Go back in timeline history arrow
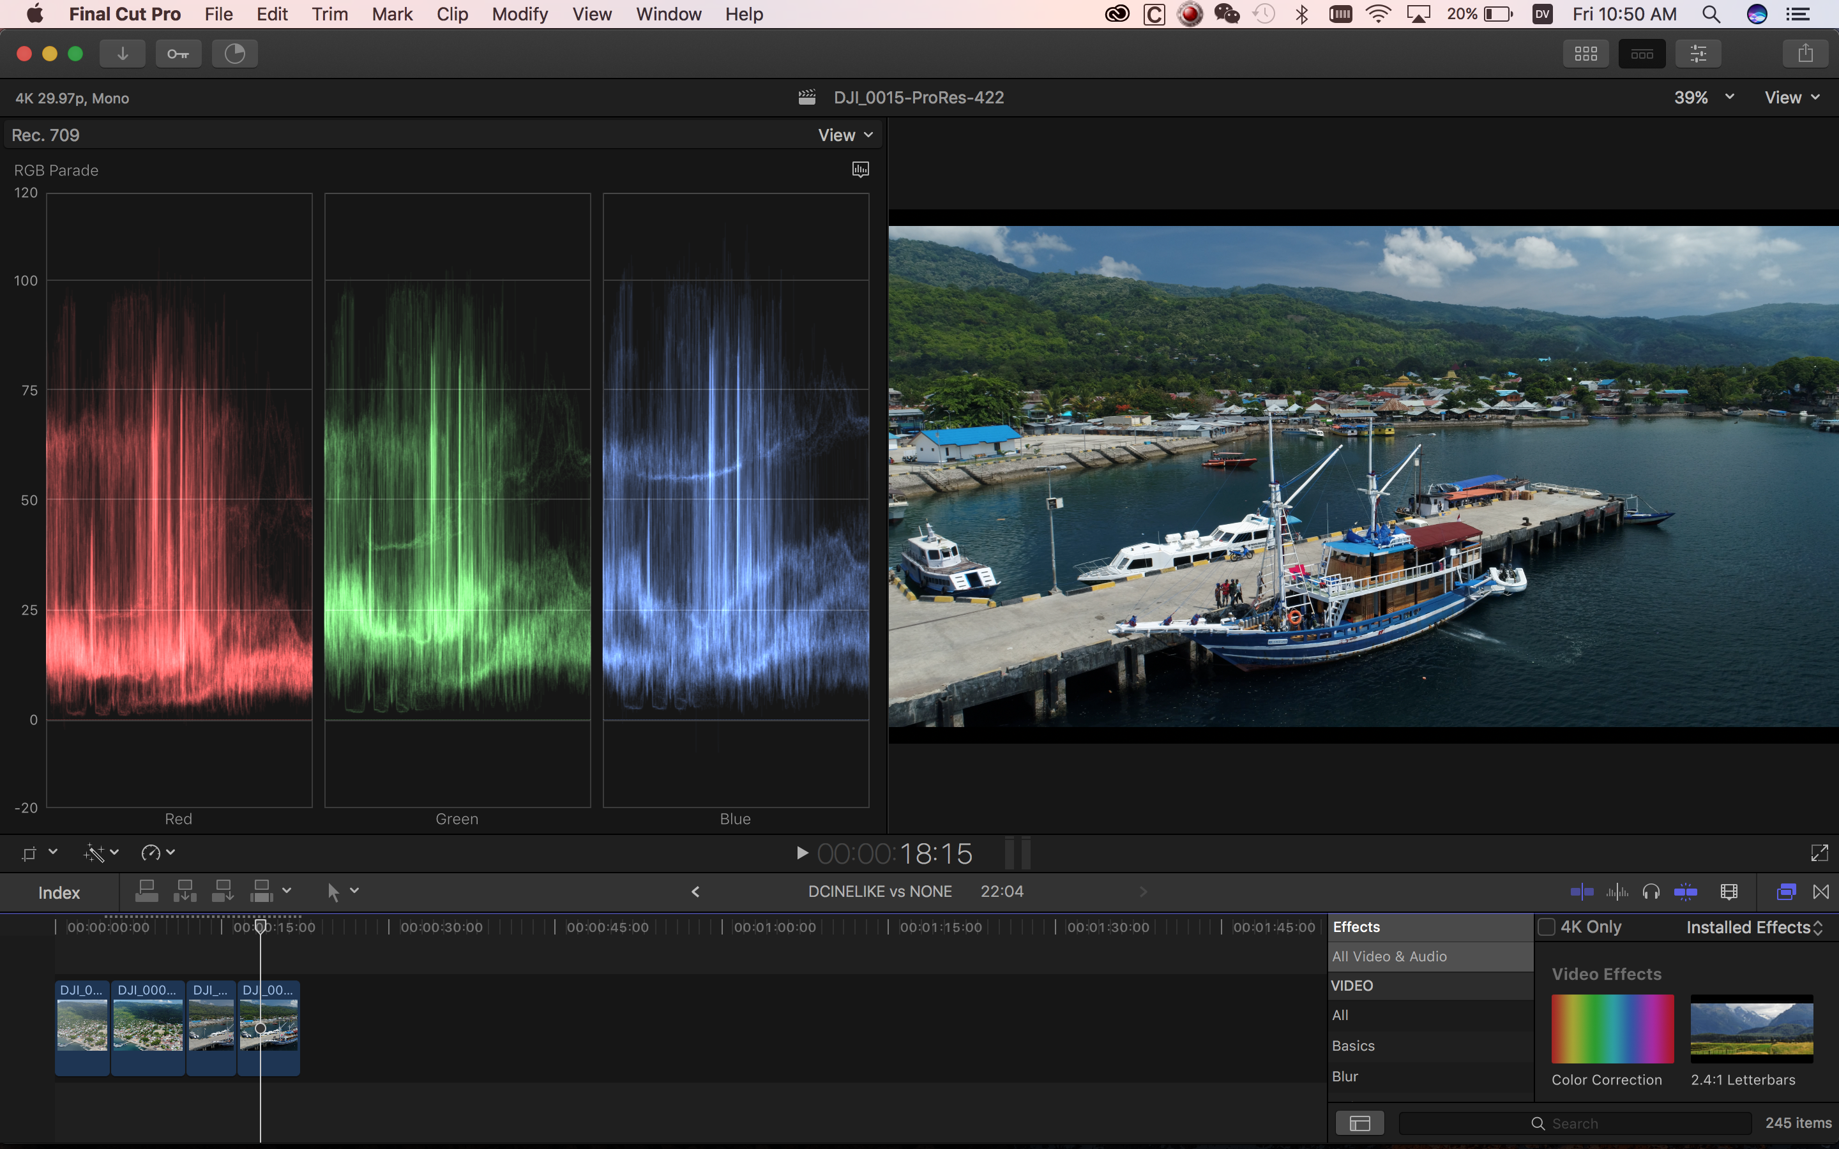This screenshot has width=1839, height=1149. pos(695,891)
